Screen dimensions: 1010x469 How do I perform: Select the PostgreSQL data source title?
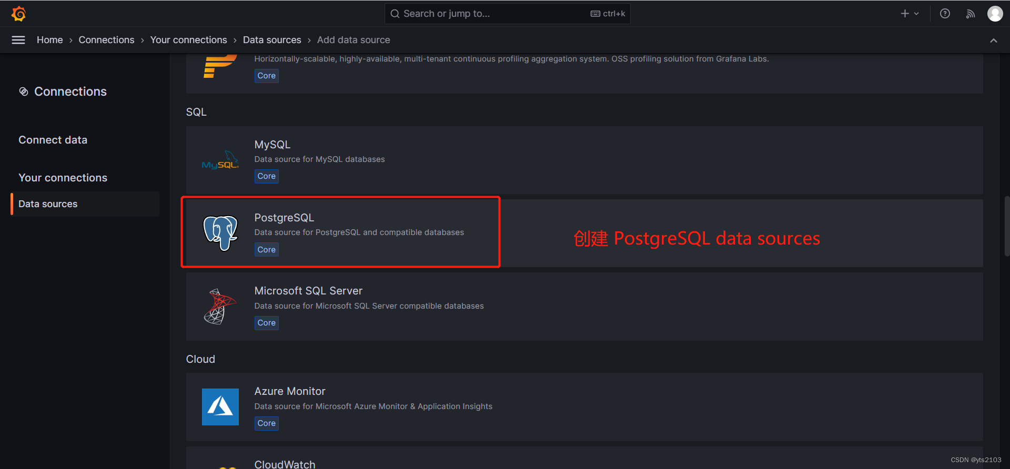(x=284, y=218)
